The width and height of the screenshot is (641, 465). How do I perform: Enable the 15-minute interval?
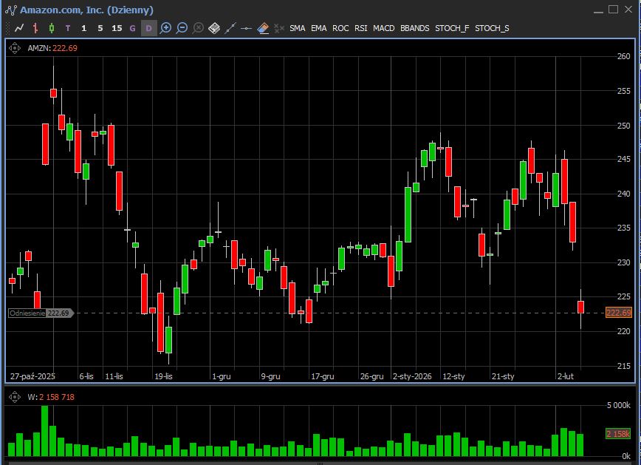[117, 28]
